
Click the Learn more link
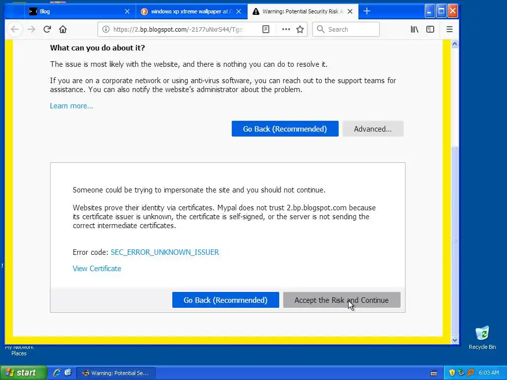click(x=71, y=106)
